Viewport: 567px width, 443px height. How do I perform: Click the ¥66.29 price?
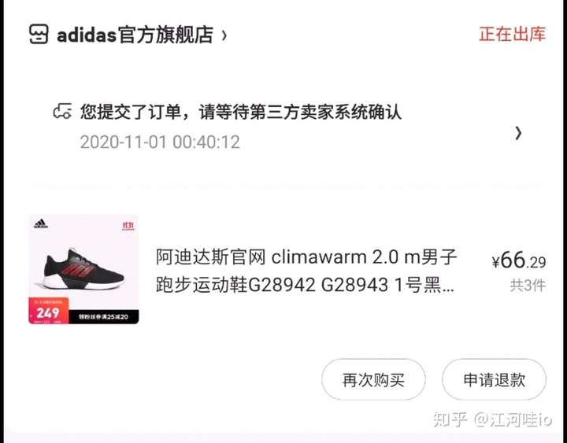[x=518, y=260]
